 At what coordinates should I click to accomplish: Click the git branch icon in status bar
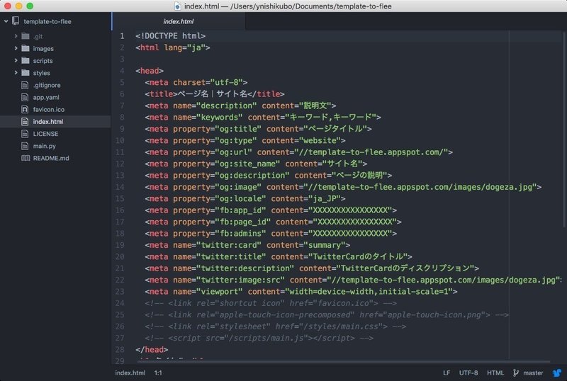pyautogui.click(x=516, y=373)
